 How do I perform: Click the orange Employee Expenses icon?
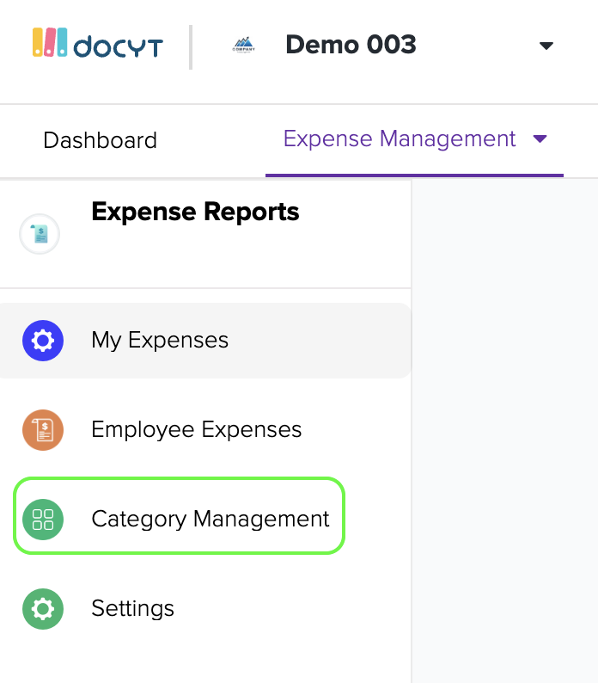pyautogui.click(x=43, y=430)
